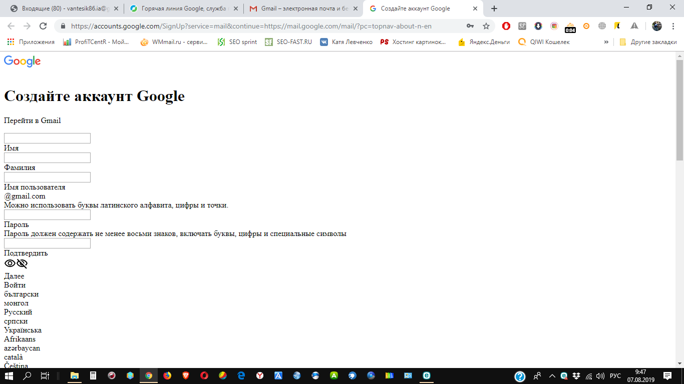Open the volume control in system tray

600,376
